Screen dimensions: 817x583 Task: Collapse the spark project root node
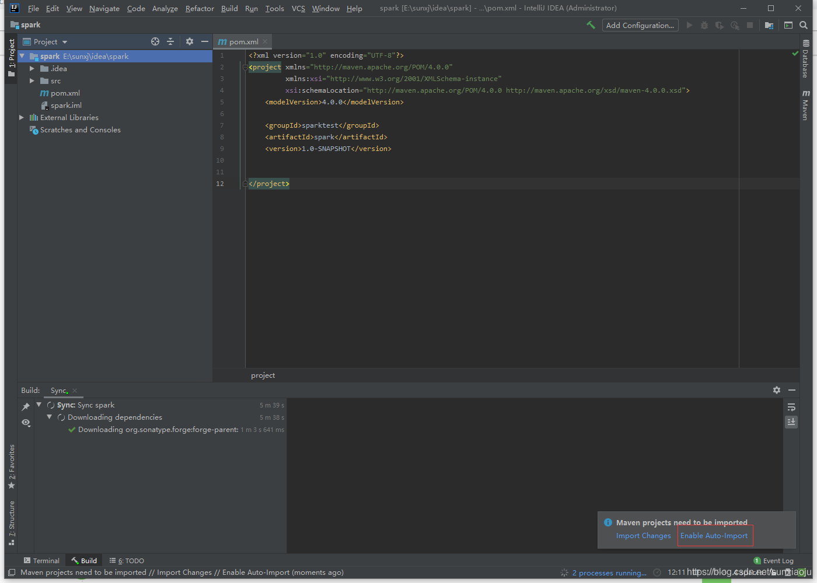coord(22,56)
